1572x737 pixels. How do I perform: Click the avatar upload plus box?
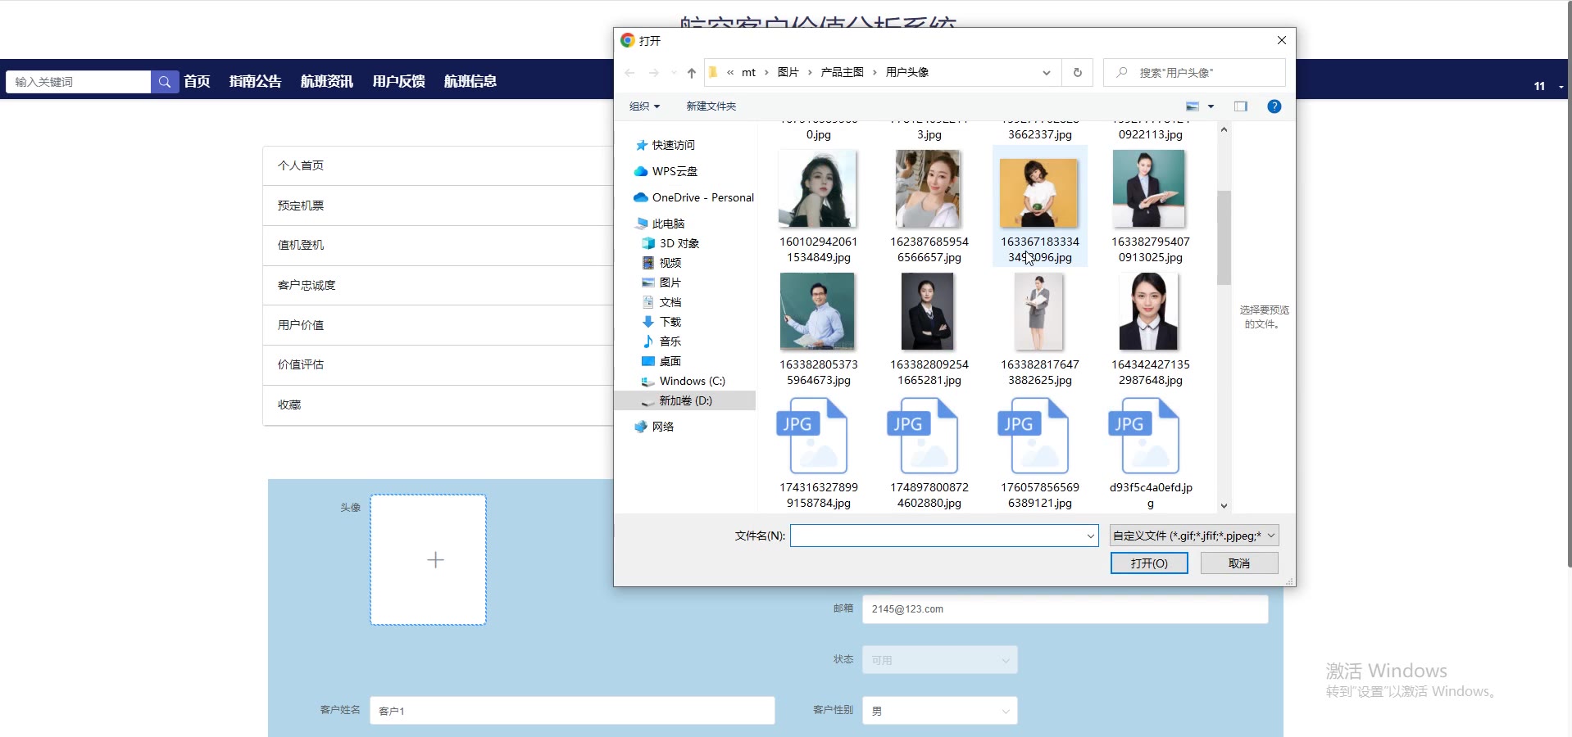428,560
